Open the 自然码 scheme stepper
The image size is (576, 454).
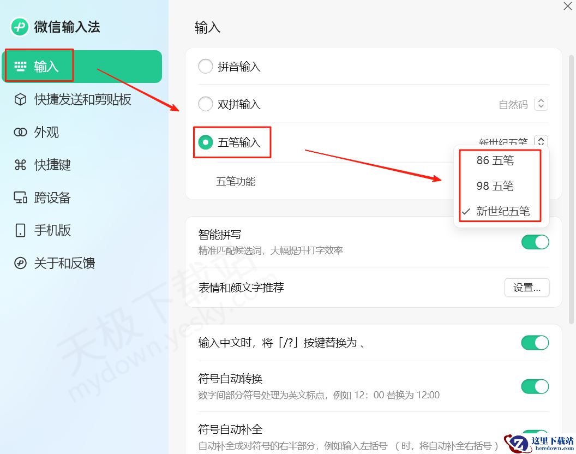pyautogui.click(x=540, y=103)
